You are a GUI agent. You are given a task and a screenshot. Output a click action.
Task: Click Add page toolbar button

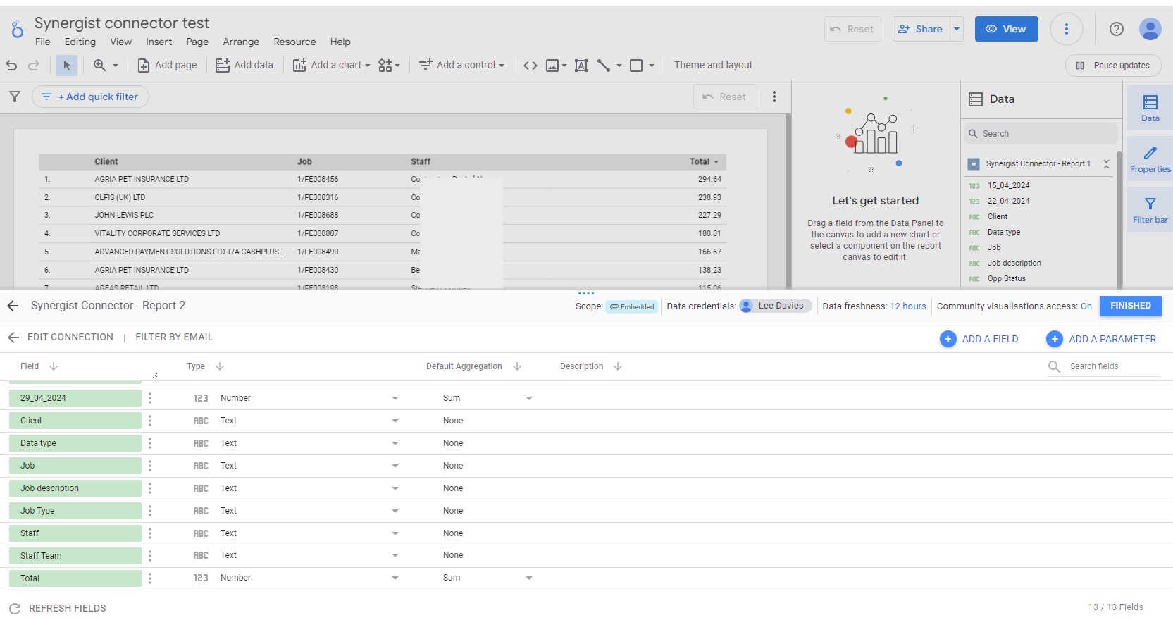[x=167, y=66]
